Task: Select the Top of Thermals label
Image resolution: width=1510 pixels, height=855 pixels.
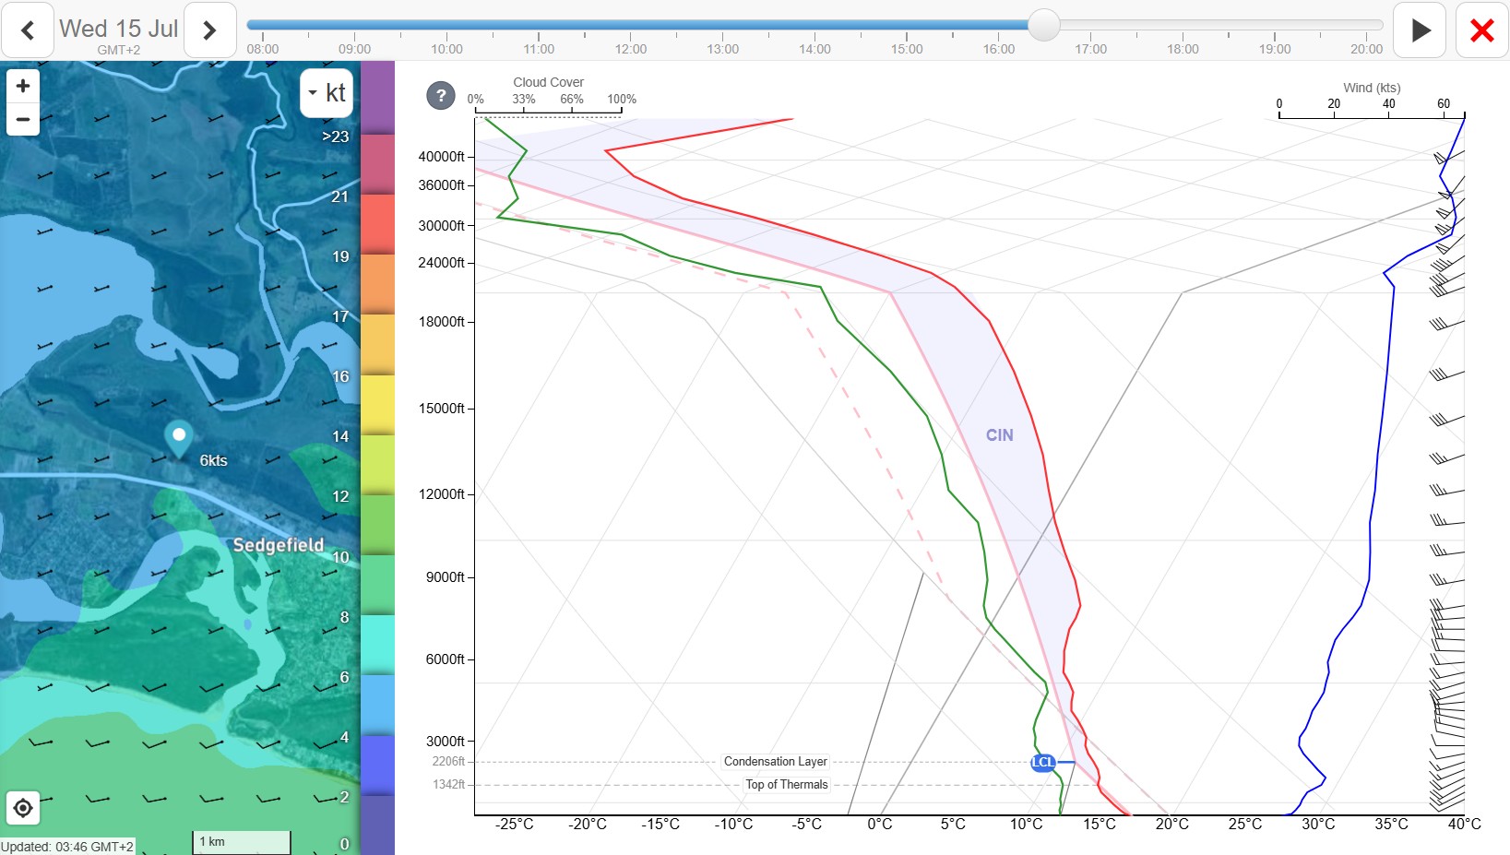Action: pos(787,785)
